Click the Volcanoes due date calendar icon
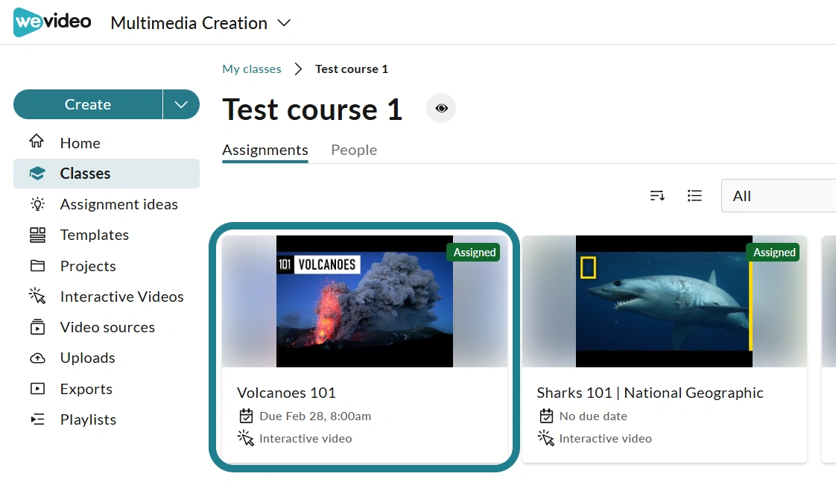 point(246,416)
